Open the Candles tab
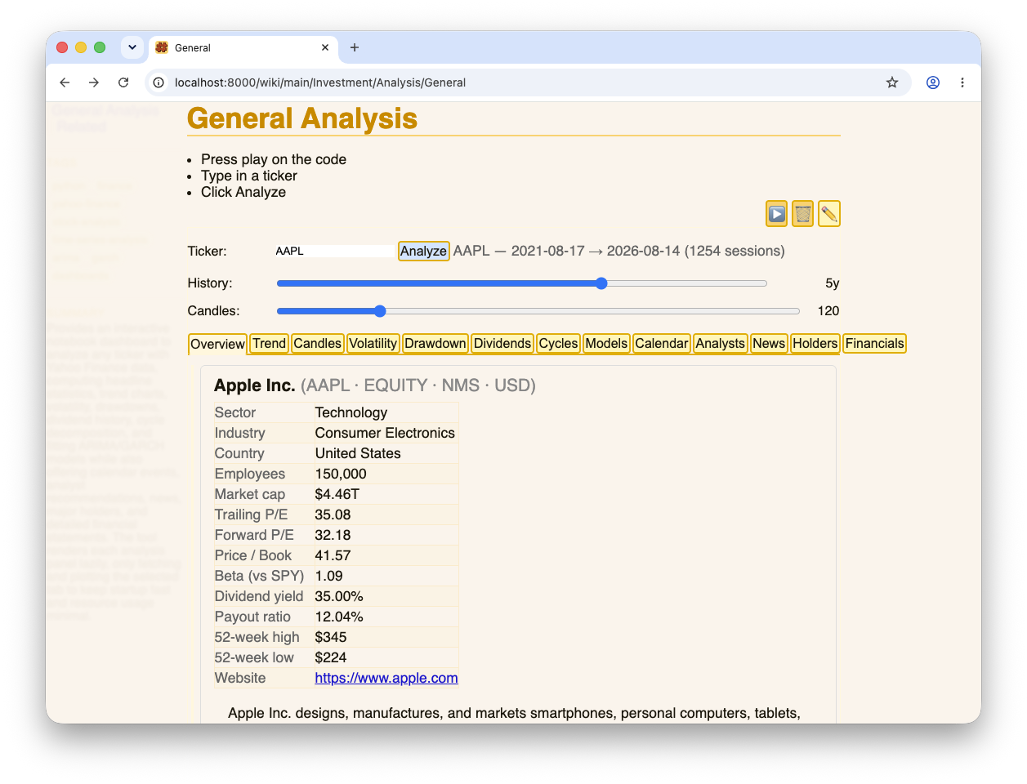 pos(317,344)
